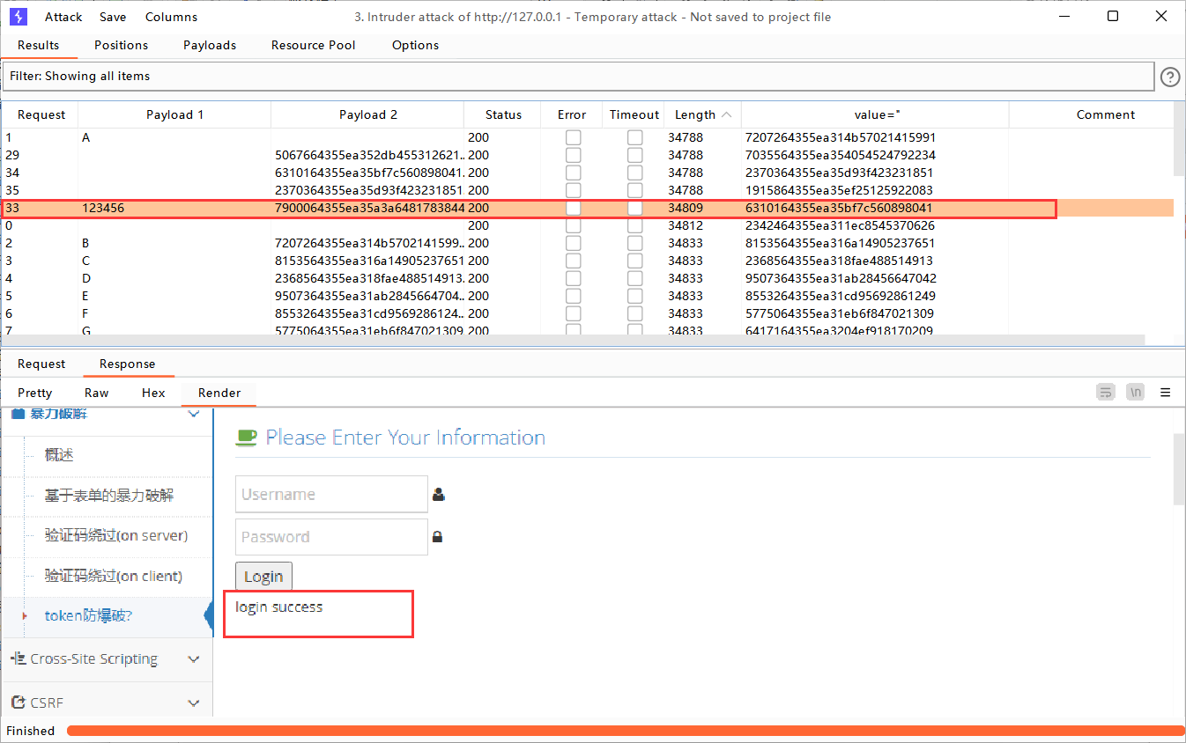The width and height of the screenshot is (1186, 743).
Task: Select the request row with payload A
Action: pos(588,137)
